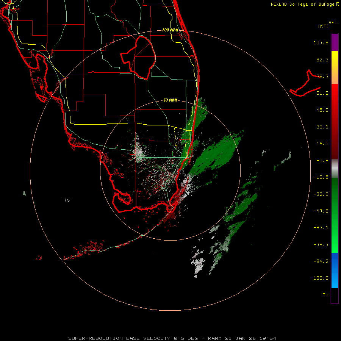Viewport: 341px width, 341px height.
Task: Click the 100 NMI range ring label
Action: (170, 30)
